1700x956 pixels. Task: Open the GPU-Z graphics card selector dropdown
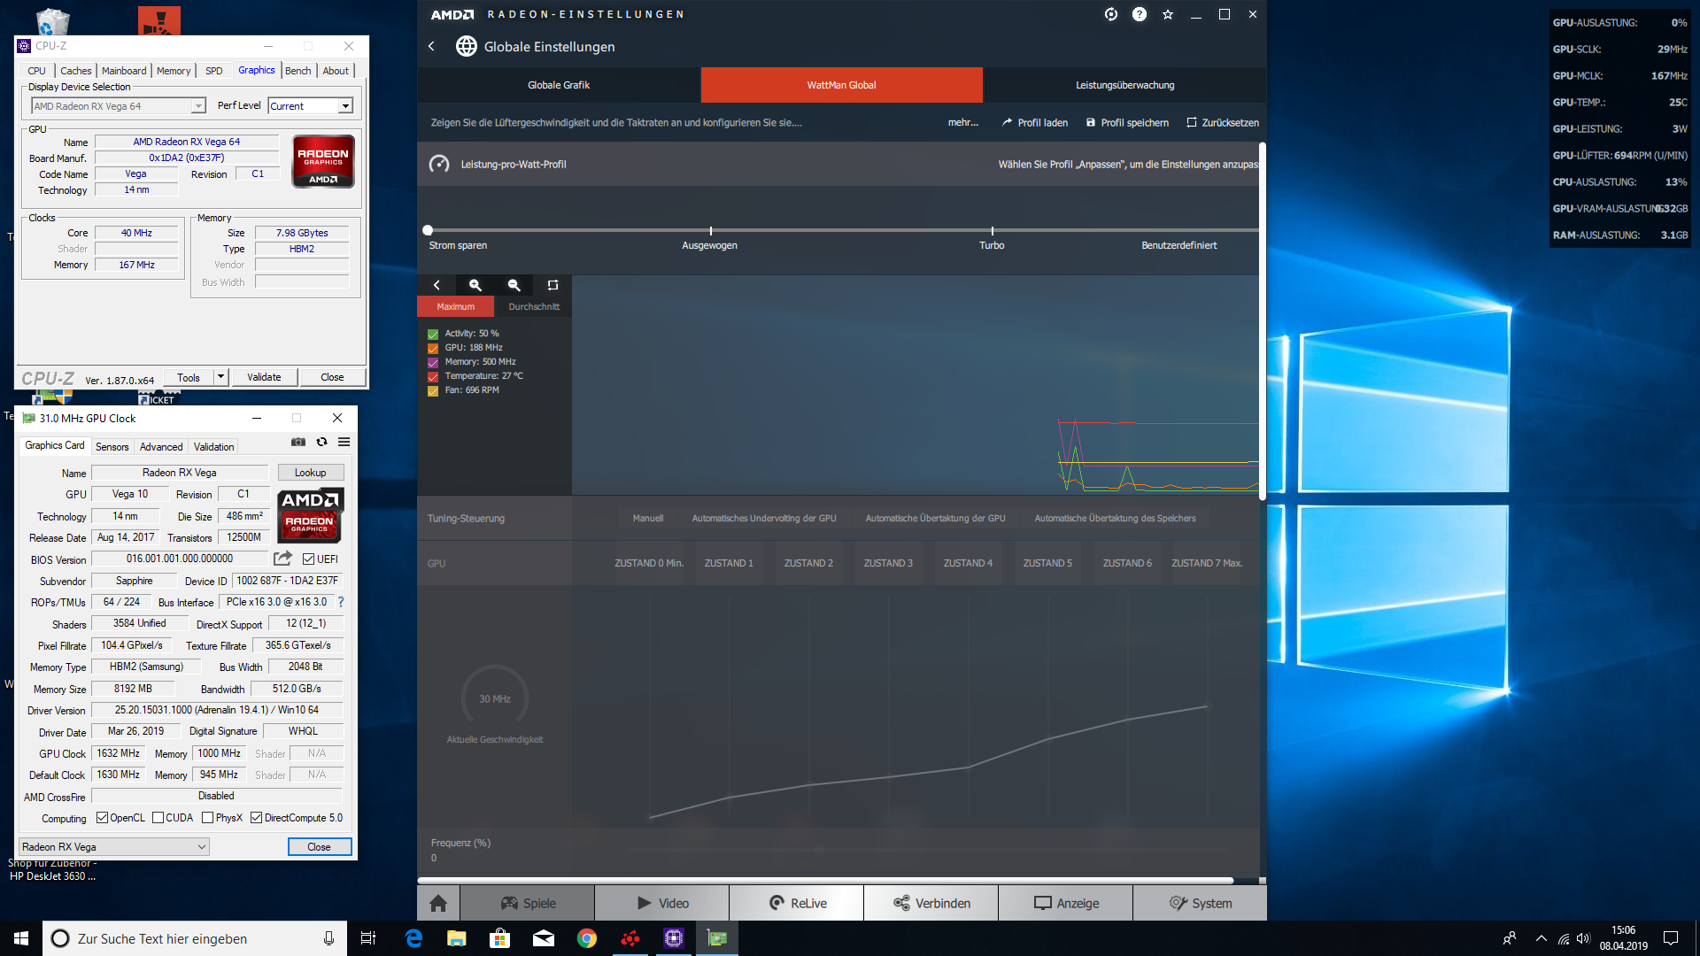pyautogui.click(x=114, y=847)
